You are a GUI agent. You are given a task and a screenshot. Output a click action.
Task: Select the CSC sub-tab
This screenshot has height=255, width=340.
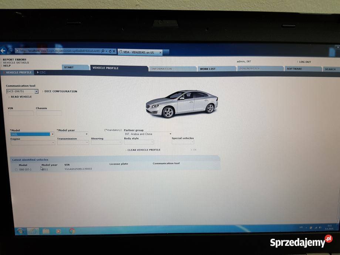pyautogui.click(x=41, y=72)
